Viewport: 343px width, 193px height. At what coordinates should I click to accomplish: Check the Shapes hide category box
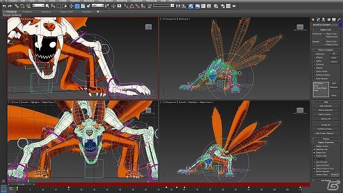click(x=314, y=57)
